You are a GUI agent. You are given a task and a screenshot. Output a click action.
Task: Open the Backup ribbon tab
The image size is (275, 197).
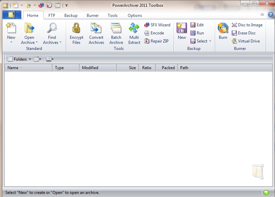(x=71, y=16)
